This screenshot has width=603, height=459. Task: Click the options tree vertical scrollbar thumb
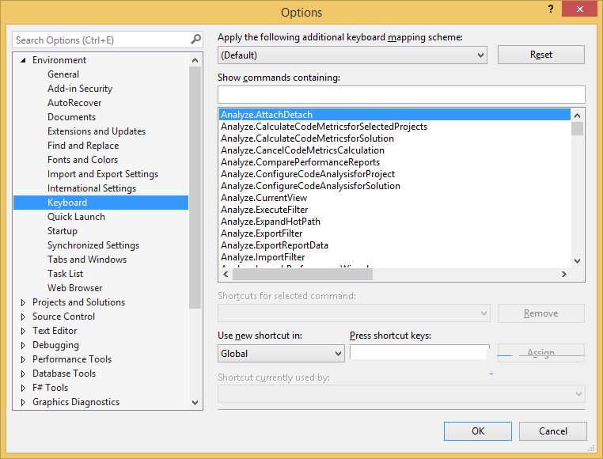[195, 188]
